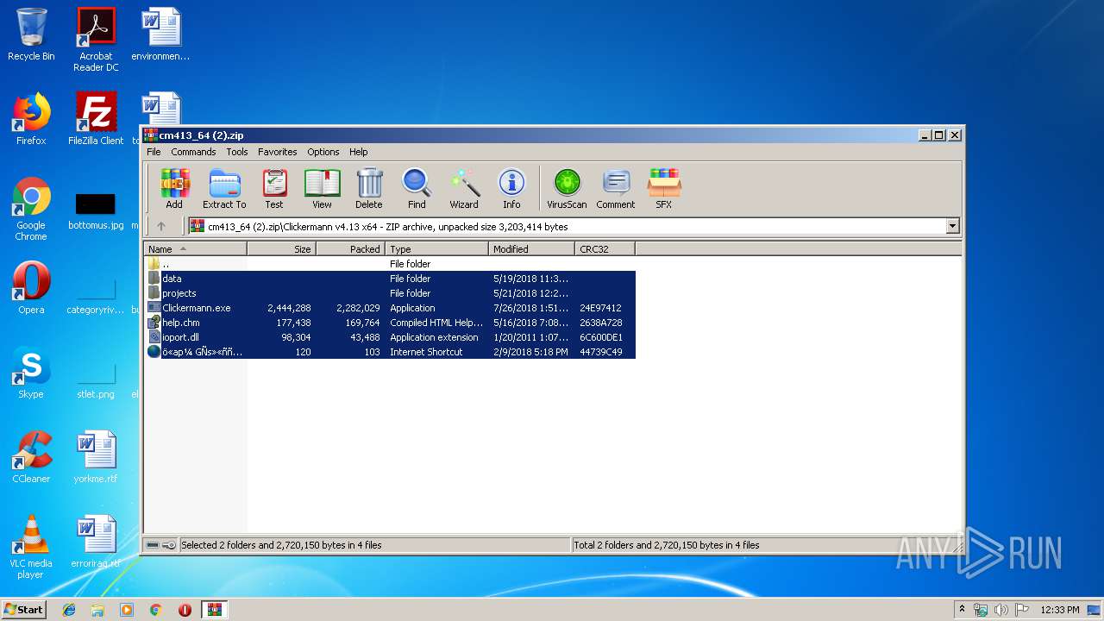
Task: Sort by CRC32 column header
Action: 605,248
